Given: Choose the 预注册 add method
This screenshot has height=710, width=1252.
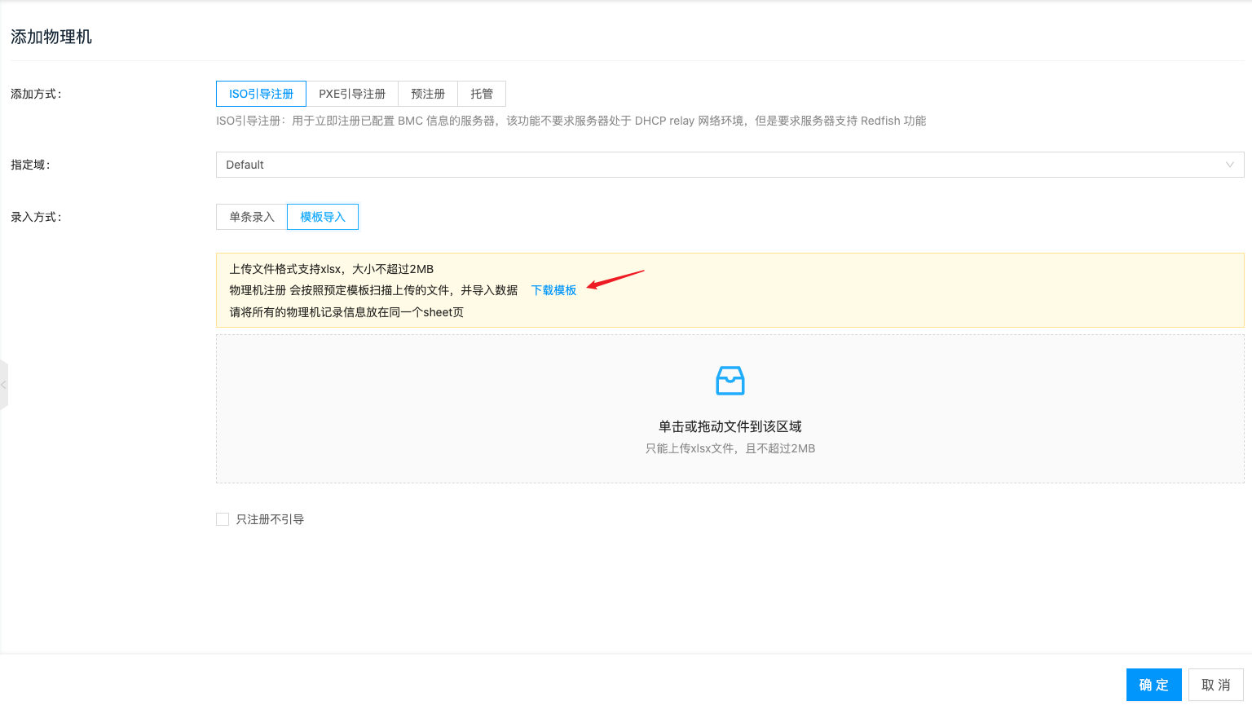Looking at the screenshot, I should [428, 94].
